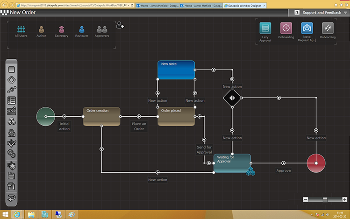Select the square state tool in left toolbar
The image size is (350, 219).
[11, 70]
